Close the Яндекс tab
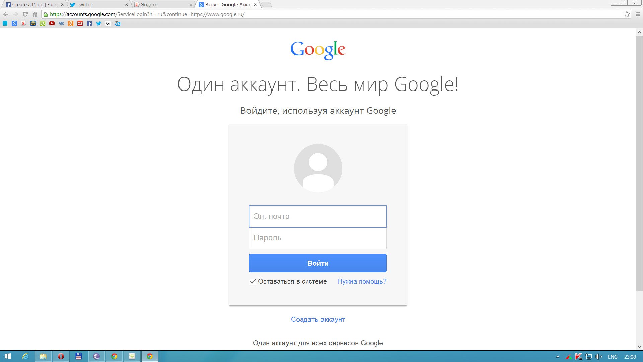The image size is (643, 362). pos(191,5)
